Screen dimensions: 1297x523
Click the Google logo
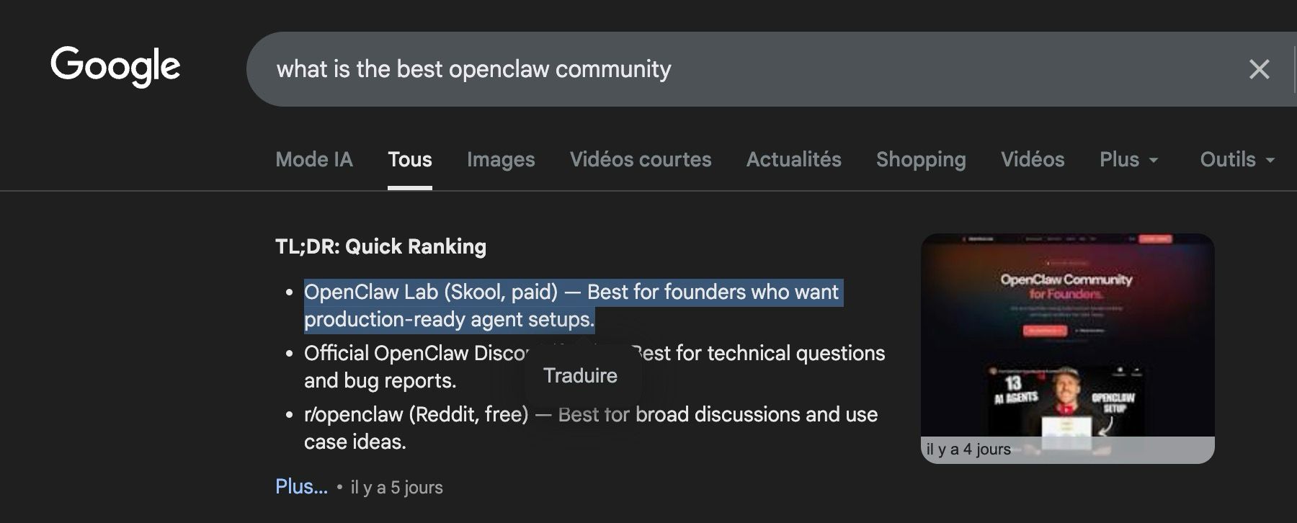pyautogui.click(x=115, y=67)
